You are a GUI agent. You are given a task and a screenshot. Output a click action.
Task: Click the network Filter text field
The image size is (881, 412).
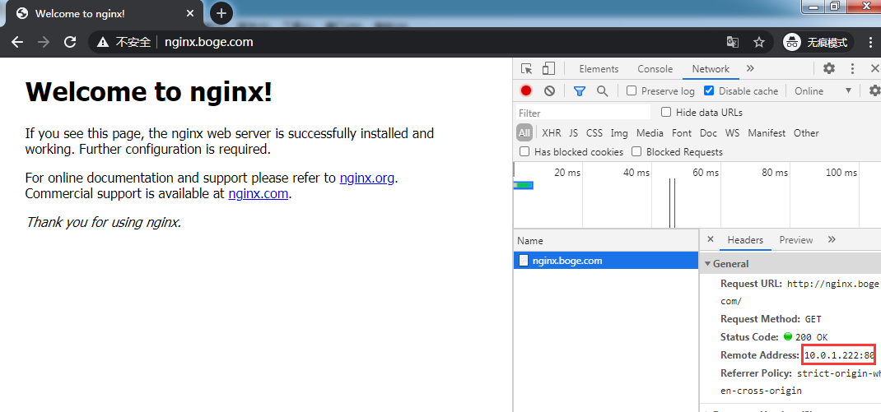pos(583,113)
